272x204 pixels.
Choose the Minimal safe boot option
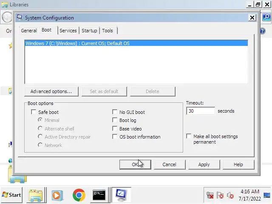coord(40,120)
